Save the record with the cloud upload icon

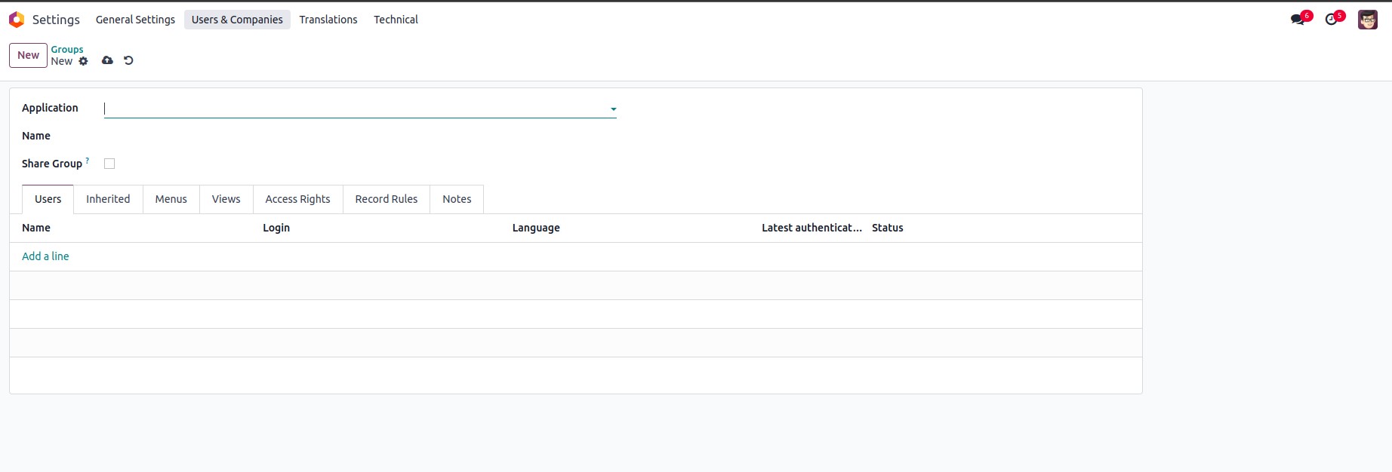[108, 60]
